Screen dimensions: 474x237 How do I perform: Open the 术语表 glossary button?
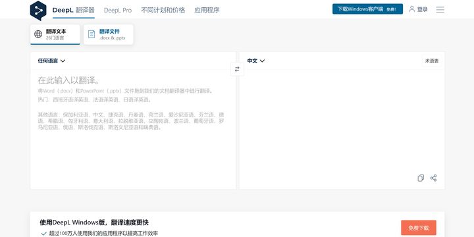pyautogui.click(x=432, y=61)
